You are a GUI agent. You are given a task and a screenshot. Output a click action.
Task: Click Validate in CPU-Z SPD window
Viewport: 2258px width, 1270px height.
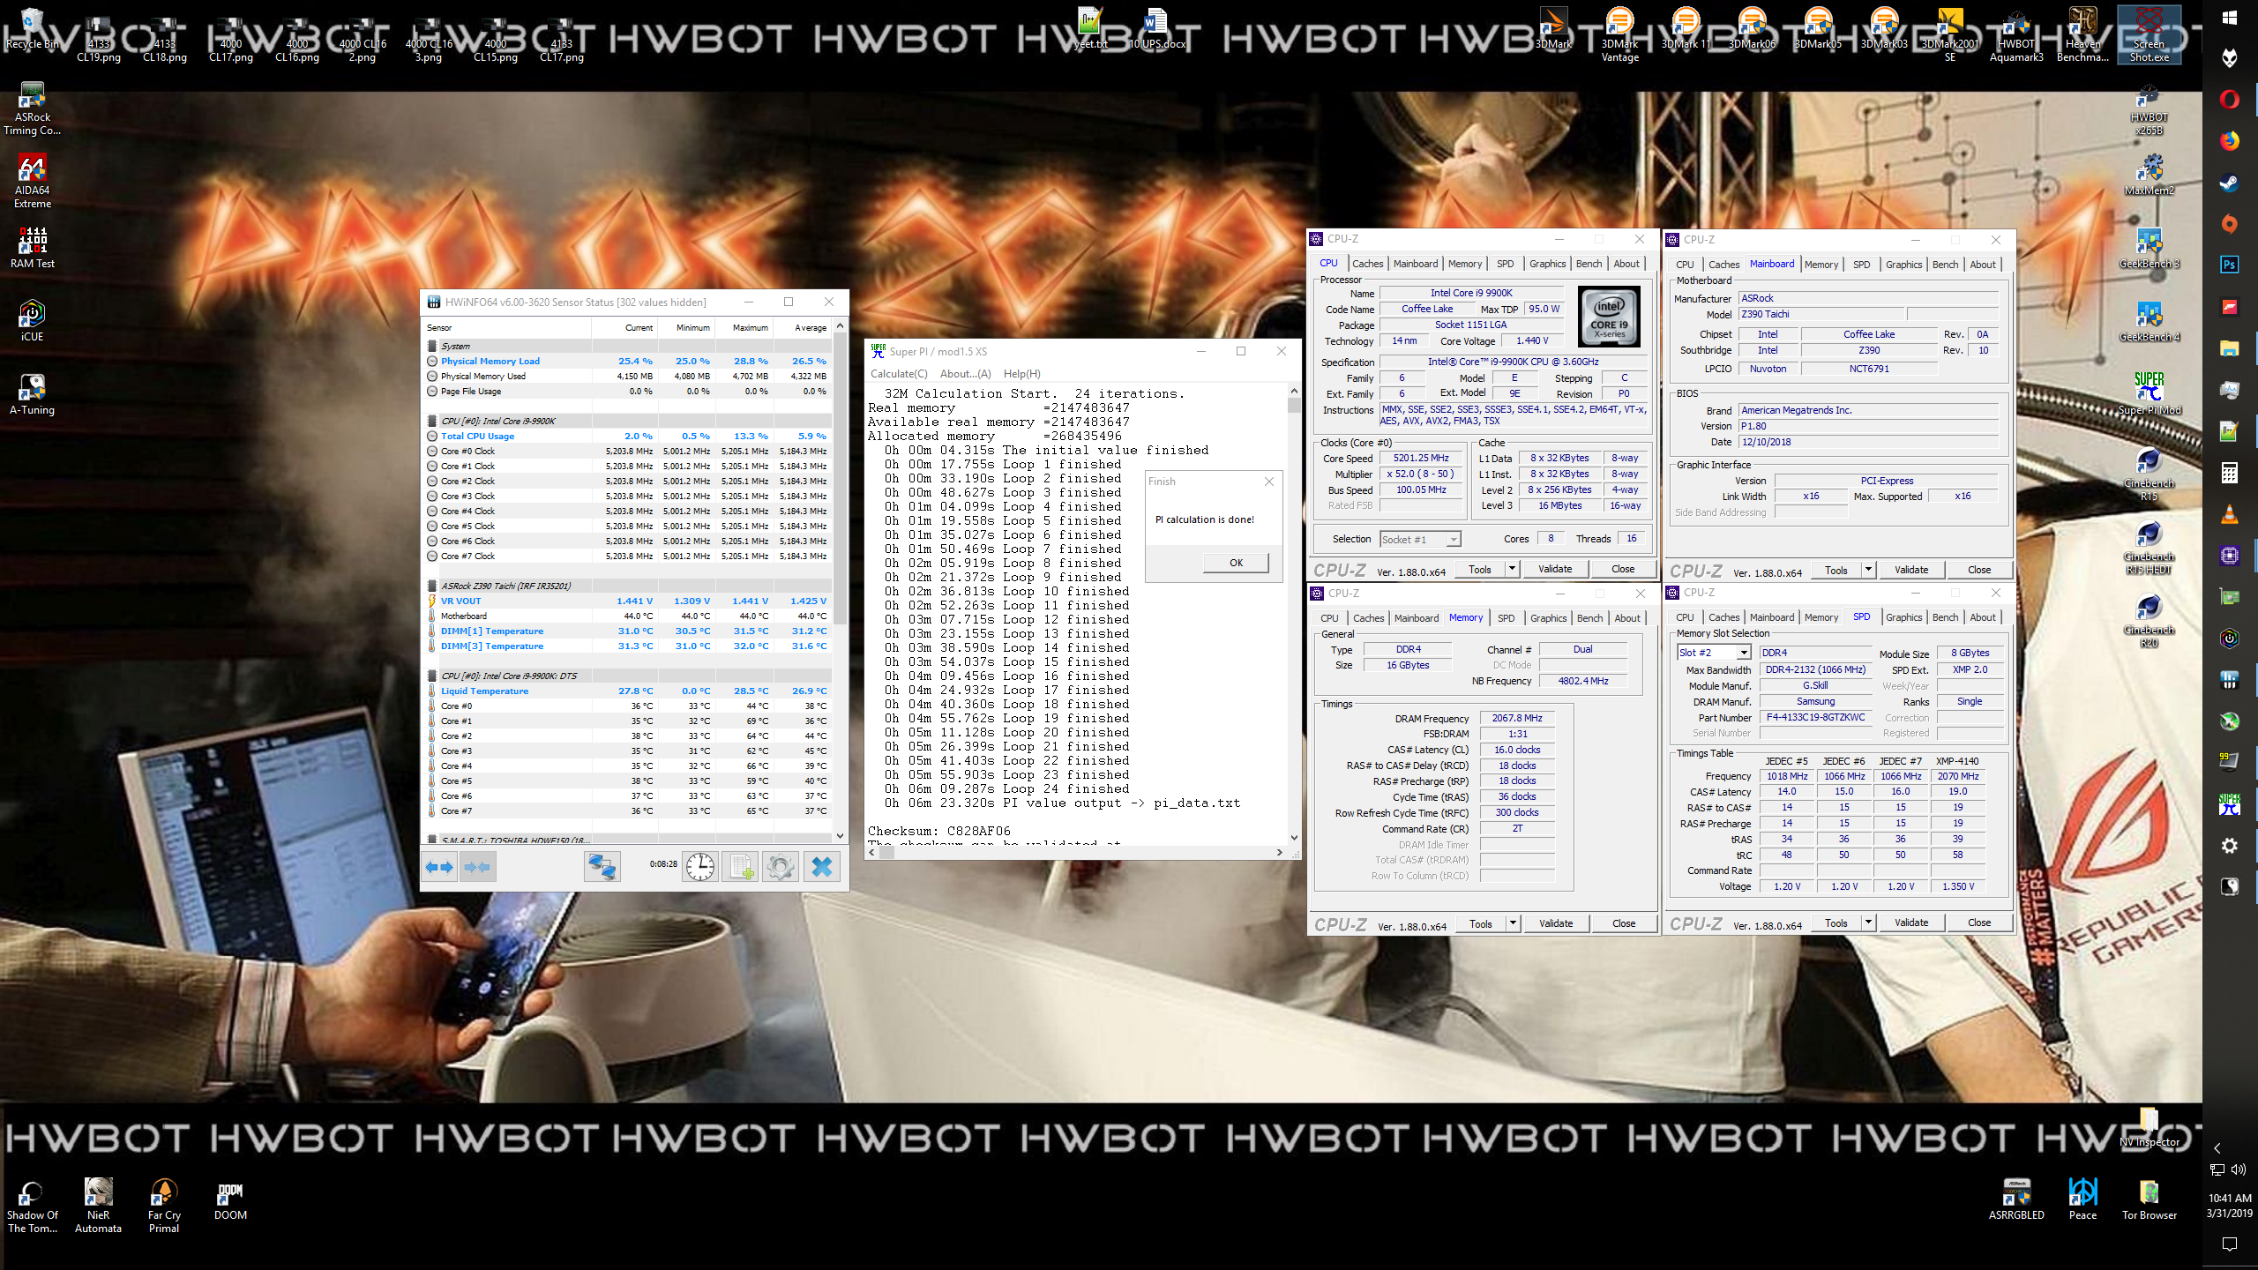click(x=1910, y=923)
